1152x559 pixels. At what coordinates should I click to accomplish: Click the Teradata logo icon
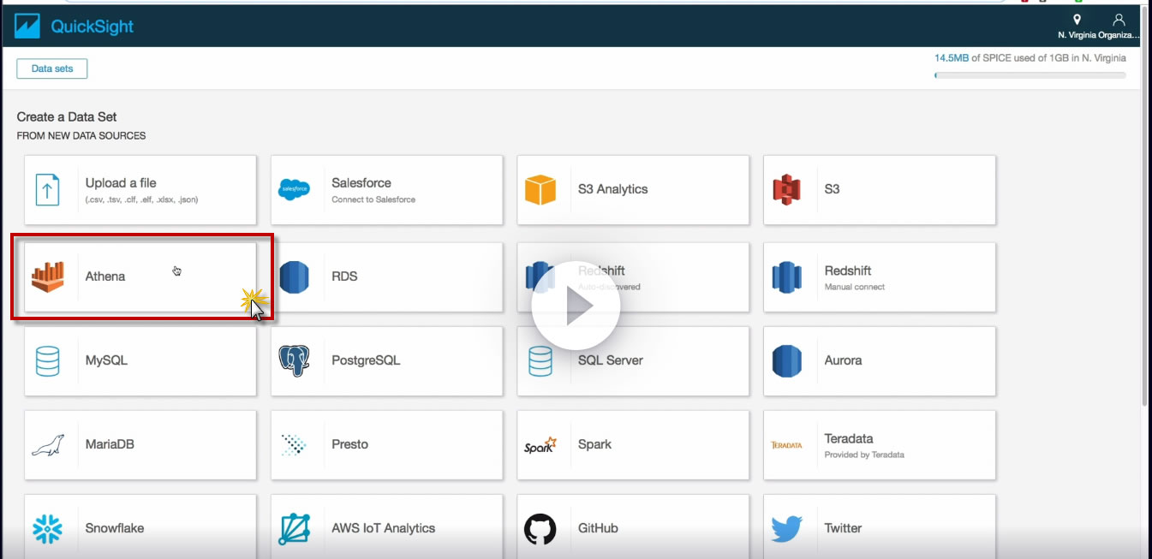(786, 445)
